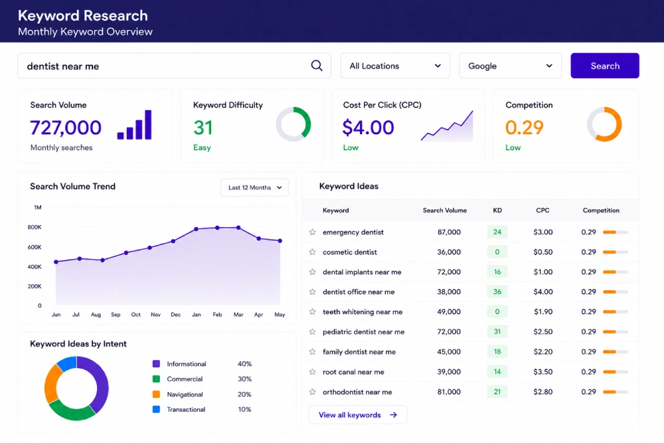Click the orthodontist near me competition bar

616,392
